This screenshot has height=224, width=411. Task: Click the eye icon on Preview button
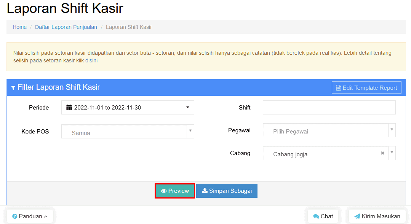click(x=164, y=191)
